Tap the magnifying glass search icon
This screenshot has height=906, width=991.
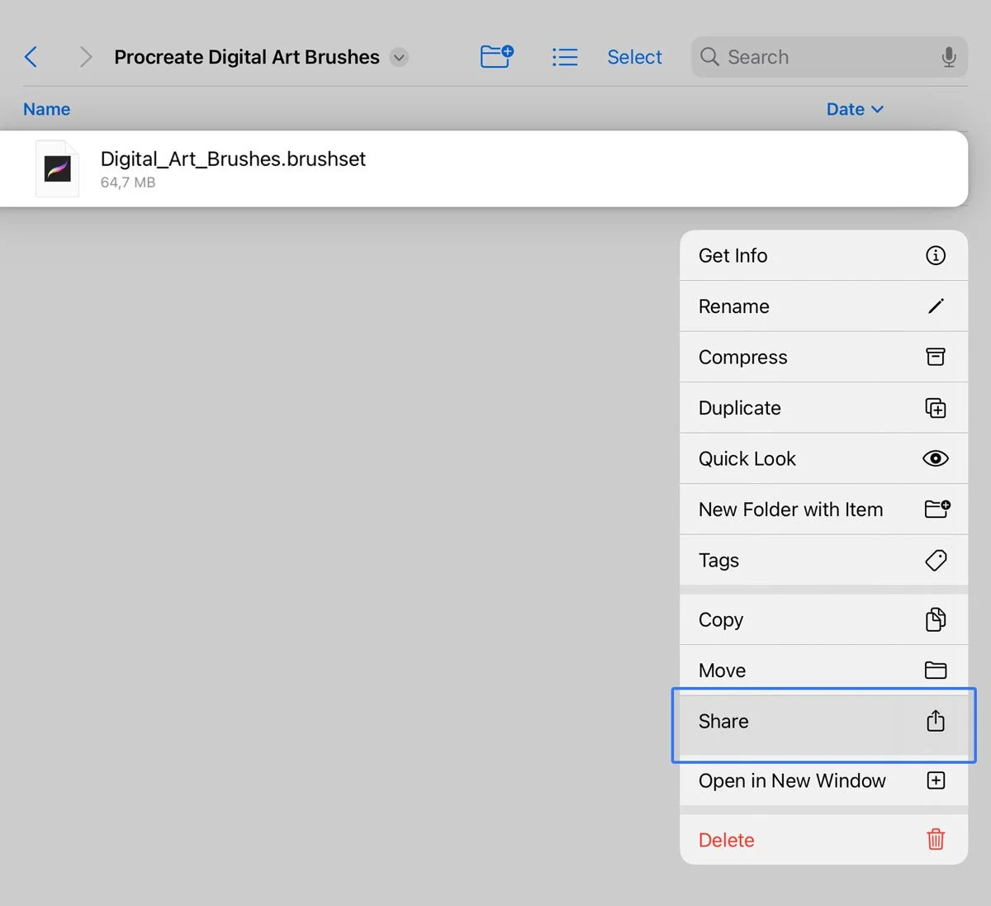click(x=709, y=57)
